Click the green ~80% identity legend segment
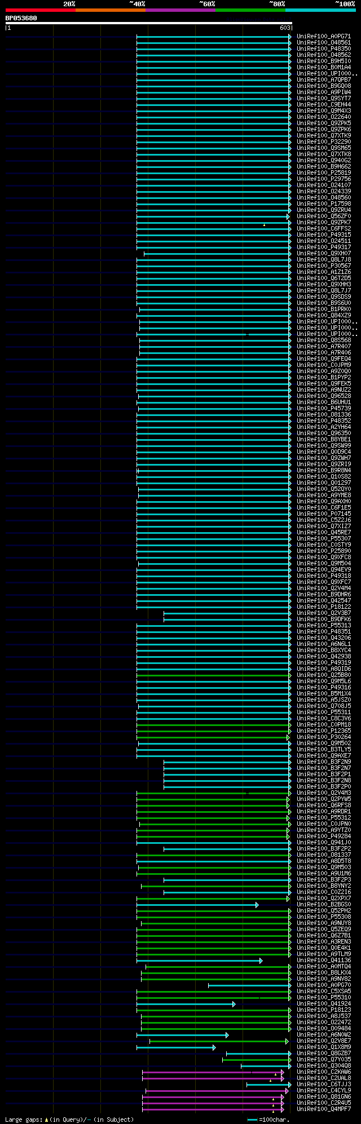The image size is (361, 1124). [250, 10]
